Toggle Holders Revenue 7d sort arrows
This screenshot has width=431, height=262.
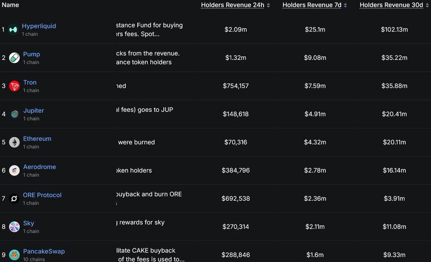tap(345, 5)
